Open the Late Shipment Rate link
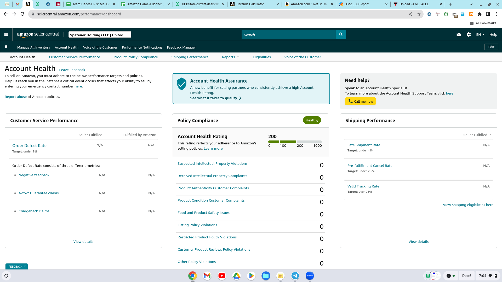Image resolution: width=502 pixels, height=282 pixels. click(364, 145)
